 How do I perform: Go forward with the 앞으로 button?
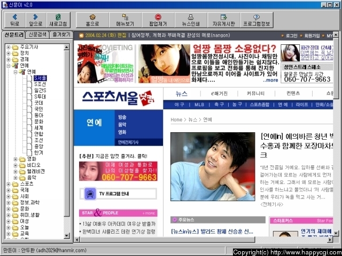click(36, 20)
